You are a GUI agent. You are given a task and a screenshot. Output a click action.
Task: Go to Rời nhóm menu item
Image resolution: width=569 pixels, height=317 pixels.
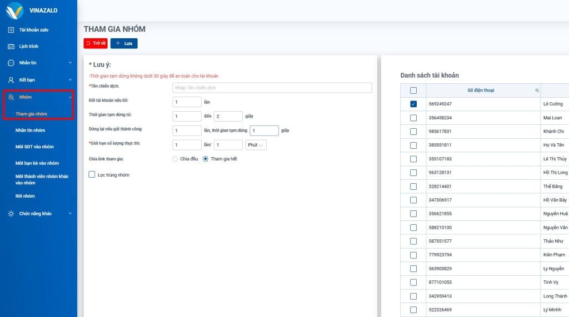[x=25, y=196]
